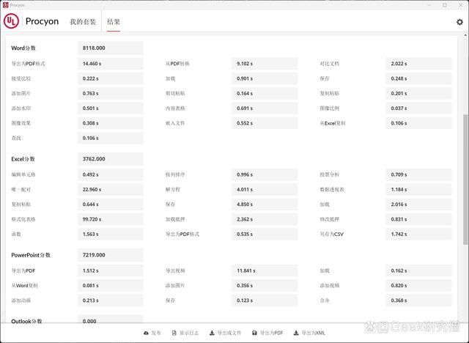Click the 导出视频 value 11.841 s
This screenshot has height=343, width=469.
coord(265,270)
